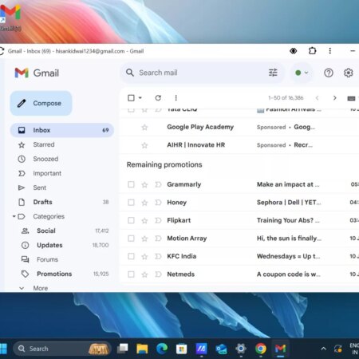Screen dimensions: 359x359
Task: Select the KFC India email checkbox
Action: point(131,256)
